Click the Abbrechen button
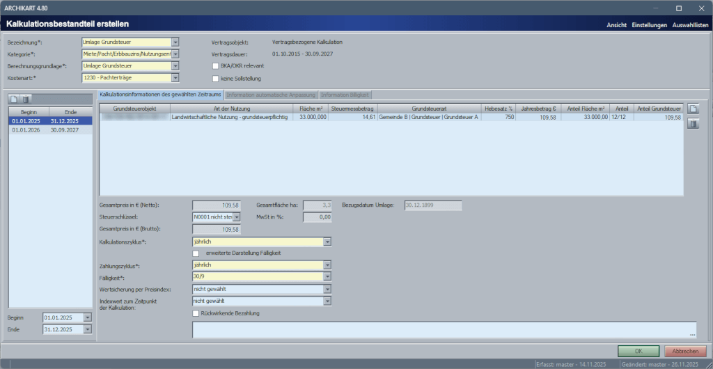This screenshot has height=369, width=713. pos(685,351)
